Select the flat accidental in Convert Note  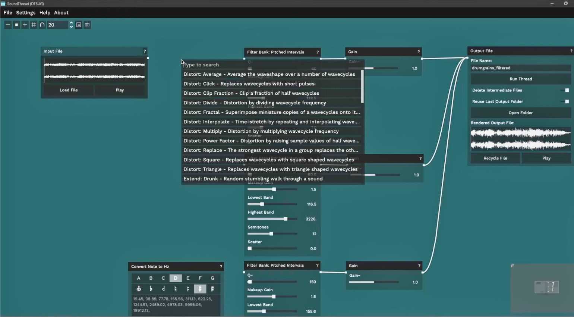(x=151, y=289)
